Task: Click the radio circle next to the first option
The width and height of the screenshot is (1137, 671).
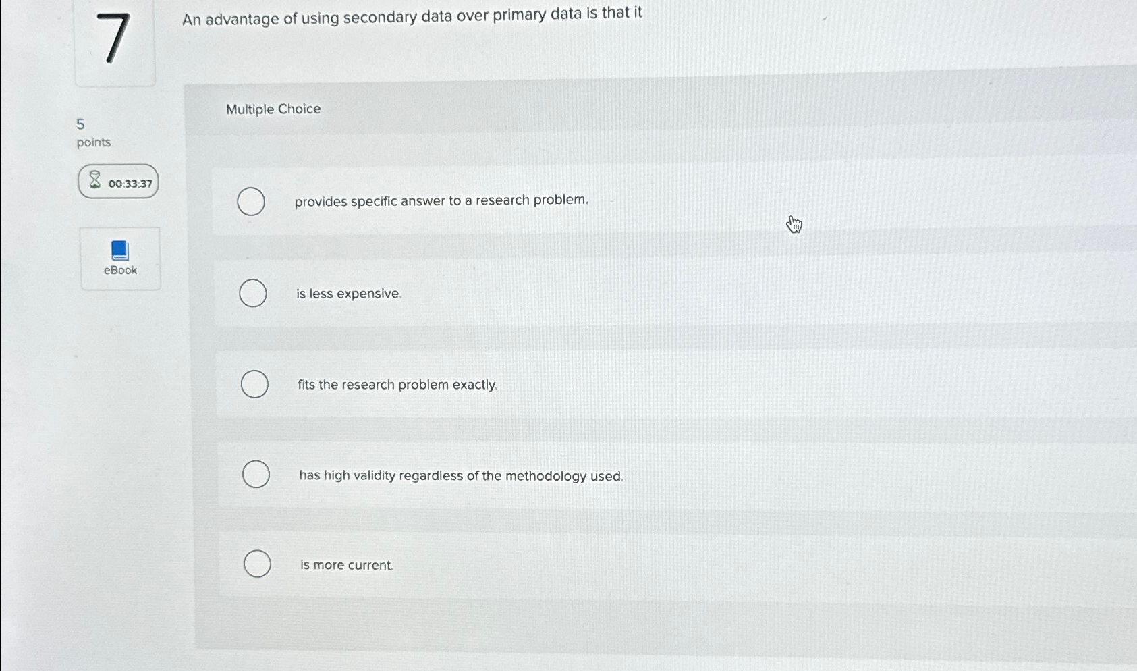Action: coord(251,200)
